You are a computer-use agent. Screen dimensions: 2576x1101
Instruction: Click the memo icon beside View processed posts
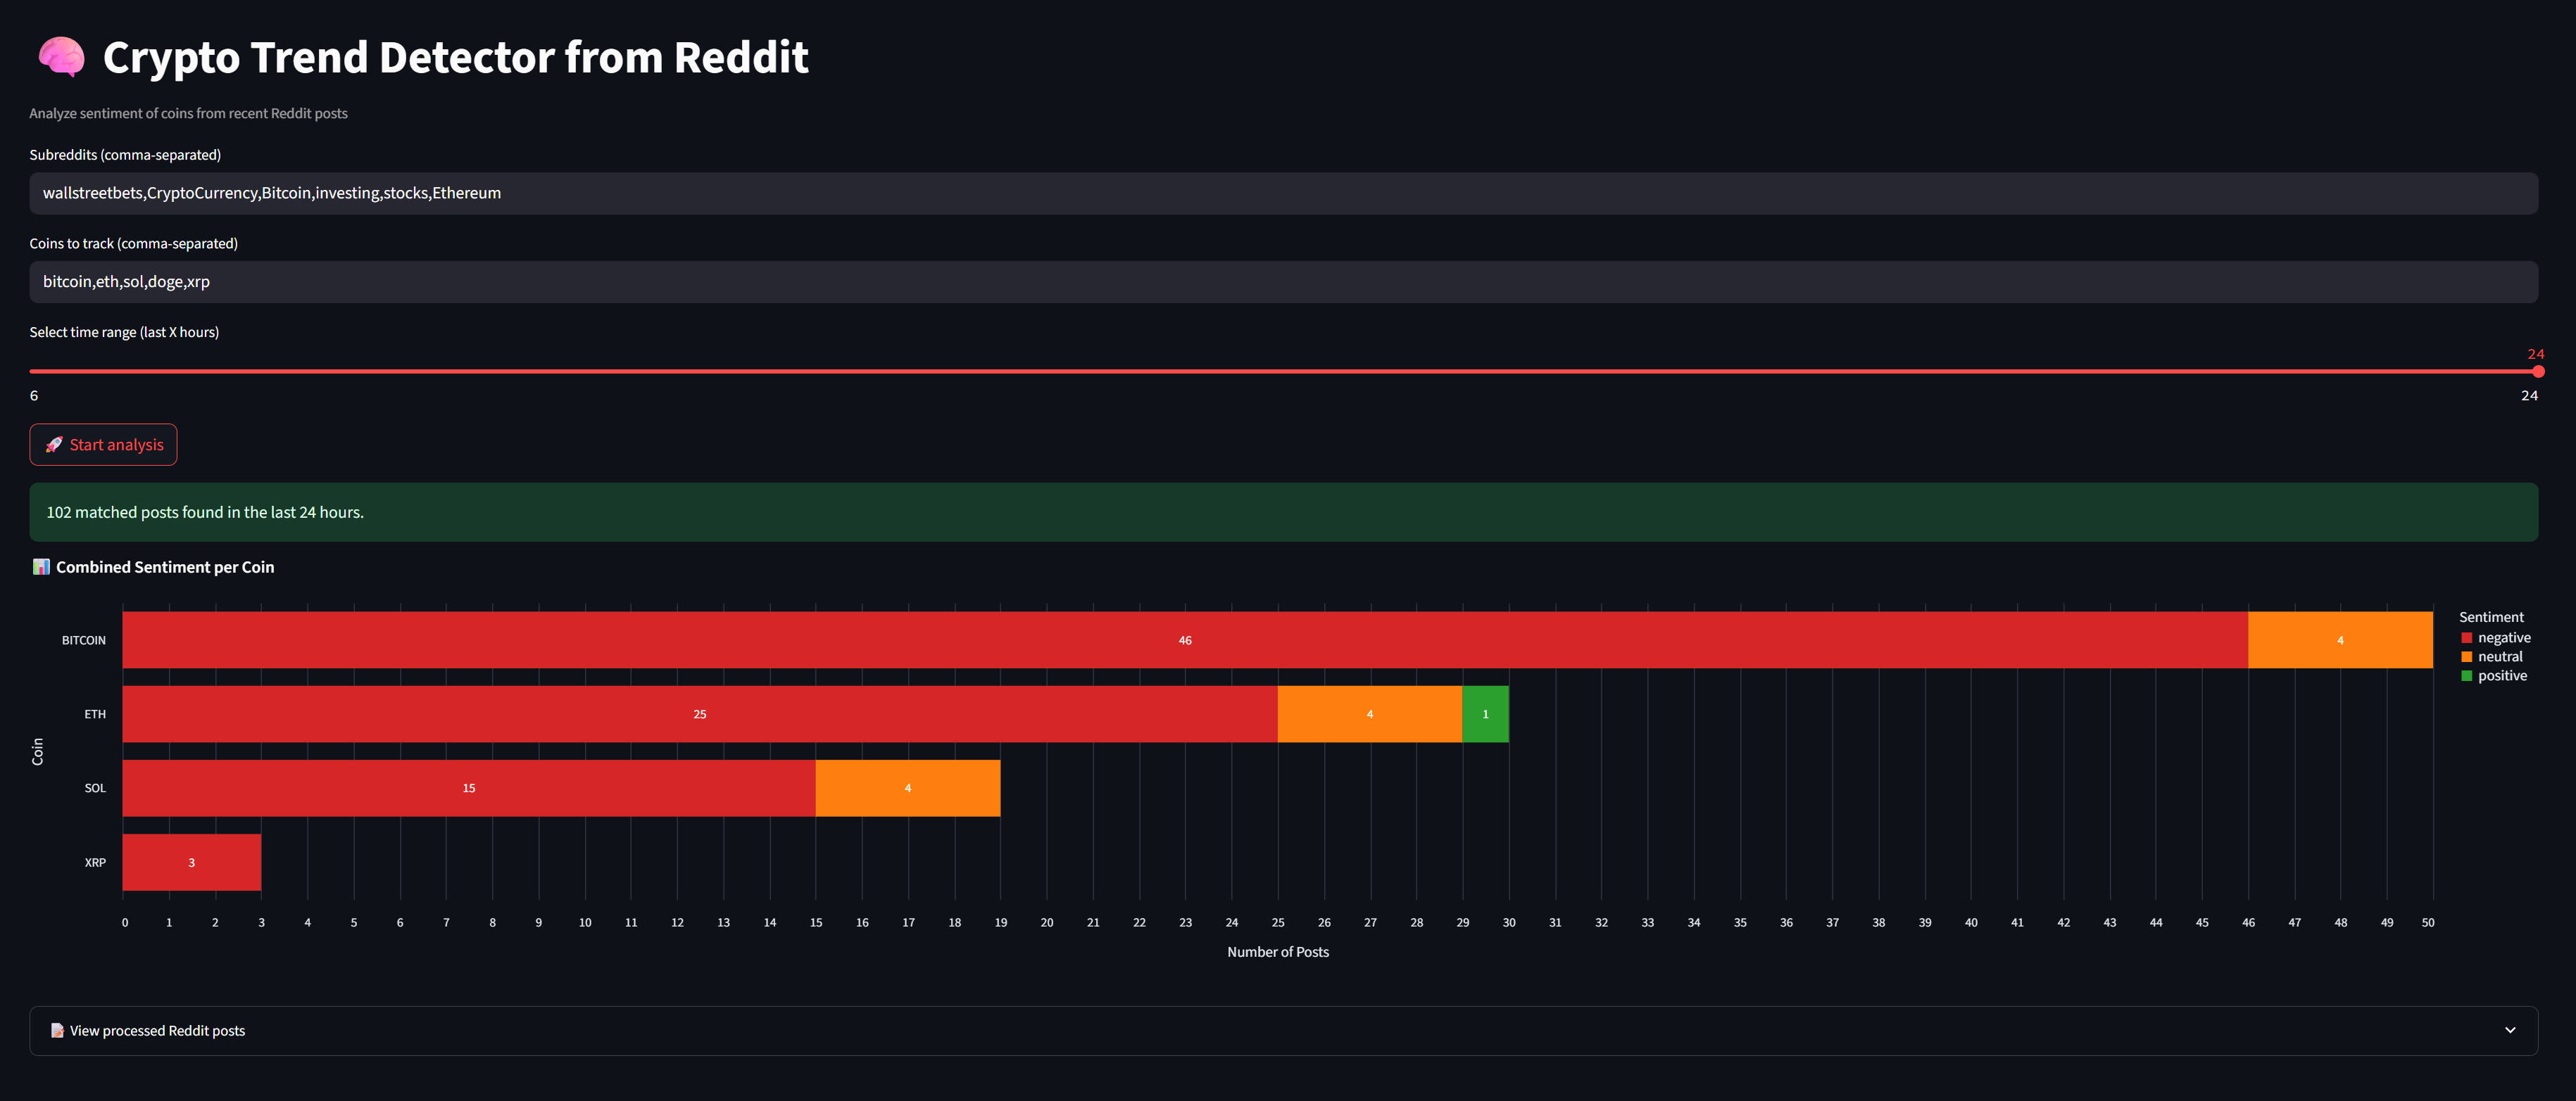pos(57,1031)
